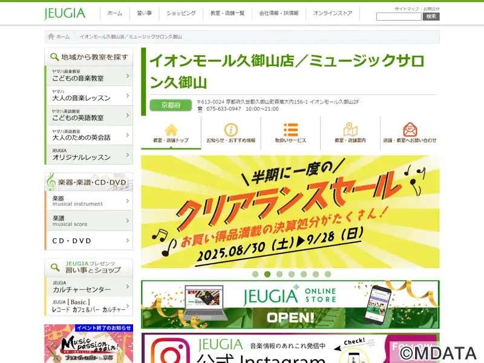The width and height of the screenshot is (484, 363).
Task: Click the phone number 075-633-0947
Action: (224, 109)
